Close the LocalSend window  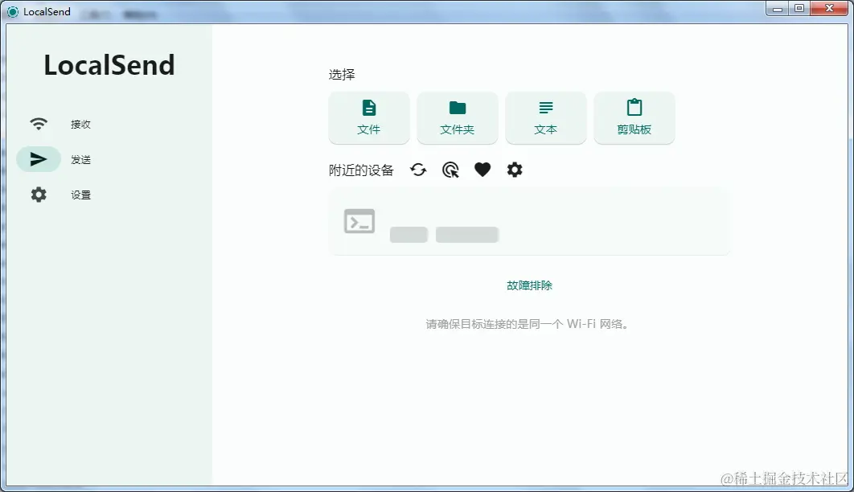coord(830,9)
